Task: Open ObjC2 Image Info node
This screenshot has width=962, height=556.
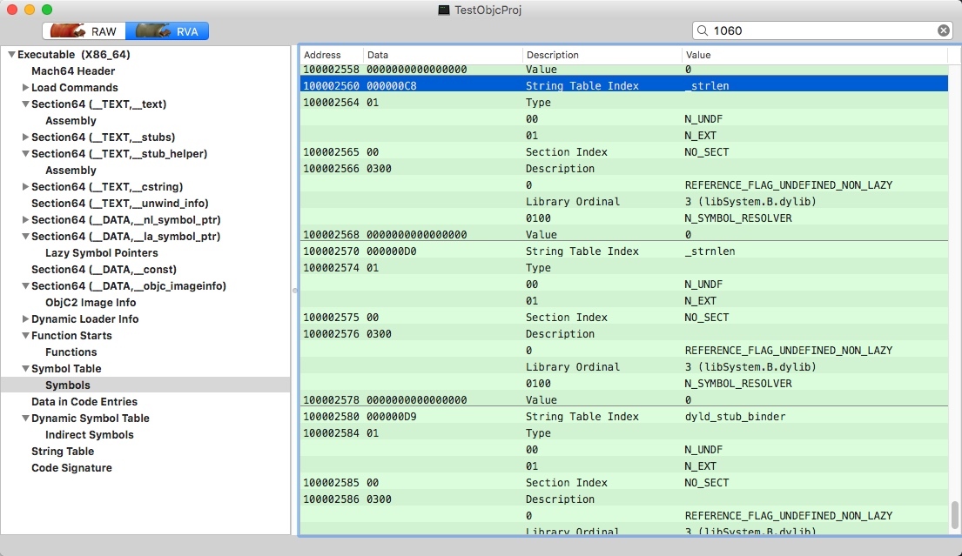Action: 91,303
